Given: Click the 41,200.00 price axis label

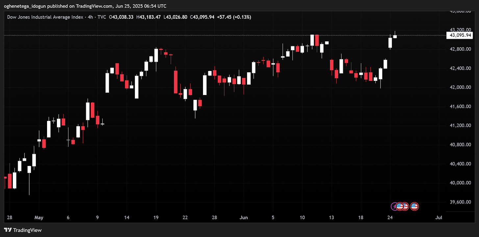Looking at the screenshot, I should [x=460, y=125].
